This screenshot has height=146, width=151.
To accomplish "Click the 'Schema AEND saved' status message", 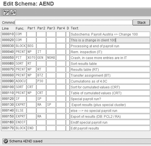I will (26, 141).
